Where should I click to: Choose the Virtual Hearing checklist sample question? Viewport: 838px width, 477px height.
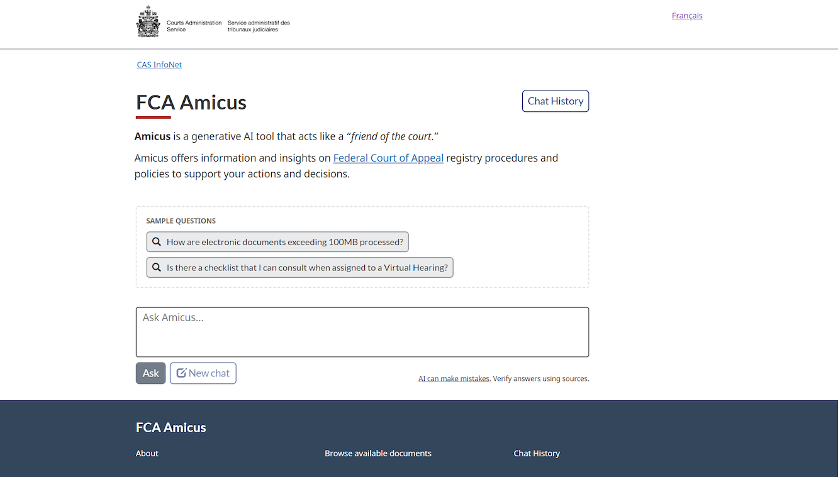(x=307, y=268)
